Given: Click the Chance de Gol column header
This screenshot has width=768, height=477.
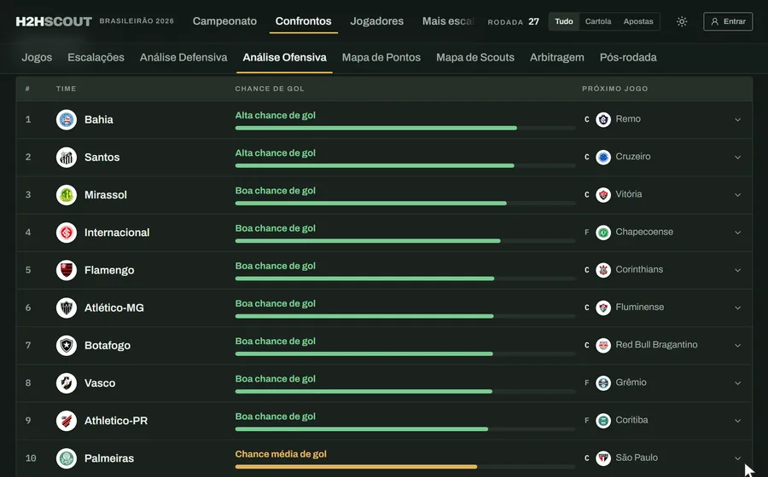Looking at the screenshot, I should coord(270,89).
